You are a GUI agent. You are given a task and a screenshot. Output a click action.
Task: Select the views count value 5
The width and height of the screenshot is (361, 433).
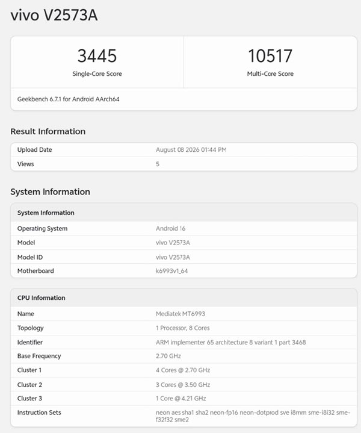point(158,164)
